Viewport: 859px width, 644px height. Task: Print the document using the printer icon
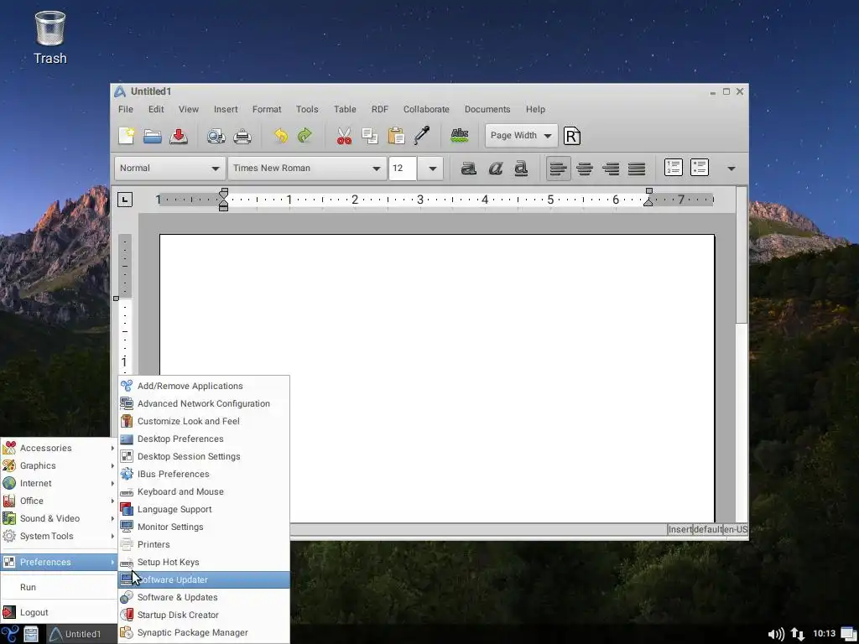point(242,136)
